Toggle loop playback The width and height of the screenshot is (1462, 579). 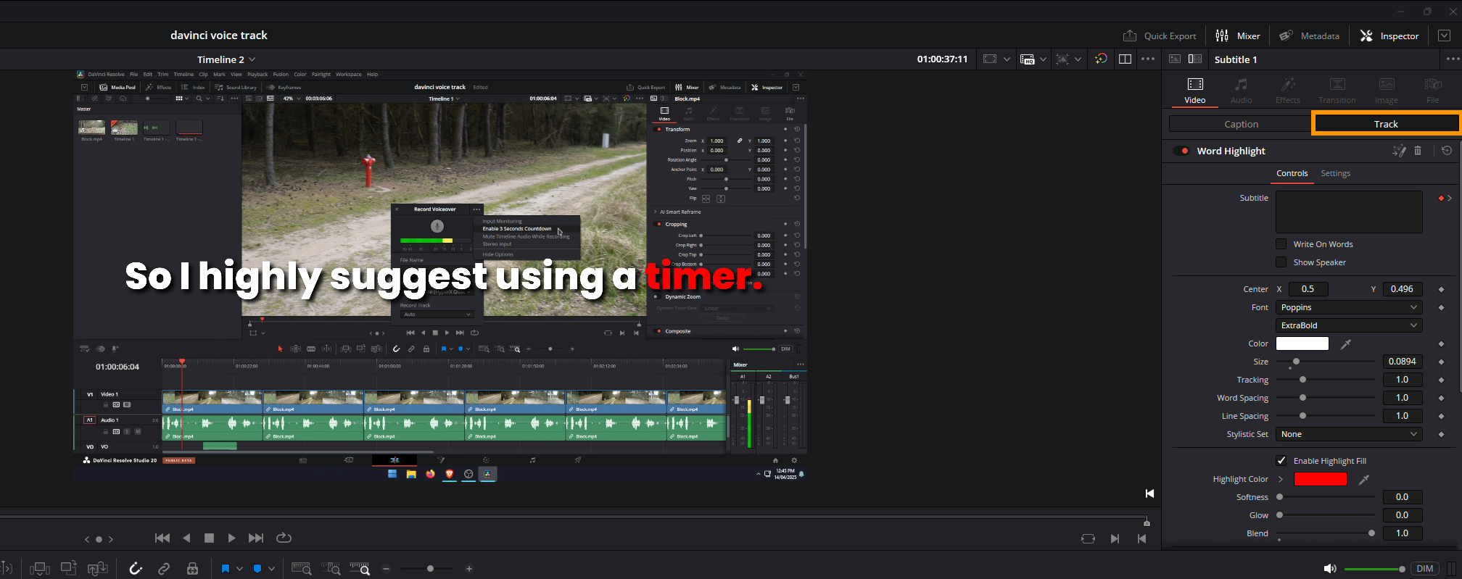tap(284, 538)
